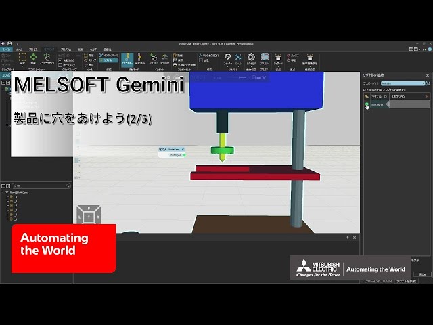Choose the dashed-rectangle Select tool

coord(22,59)
